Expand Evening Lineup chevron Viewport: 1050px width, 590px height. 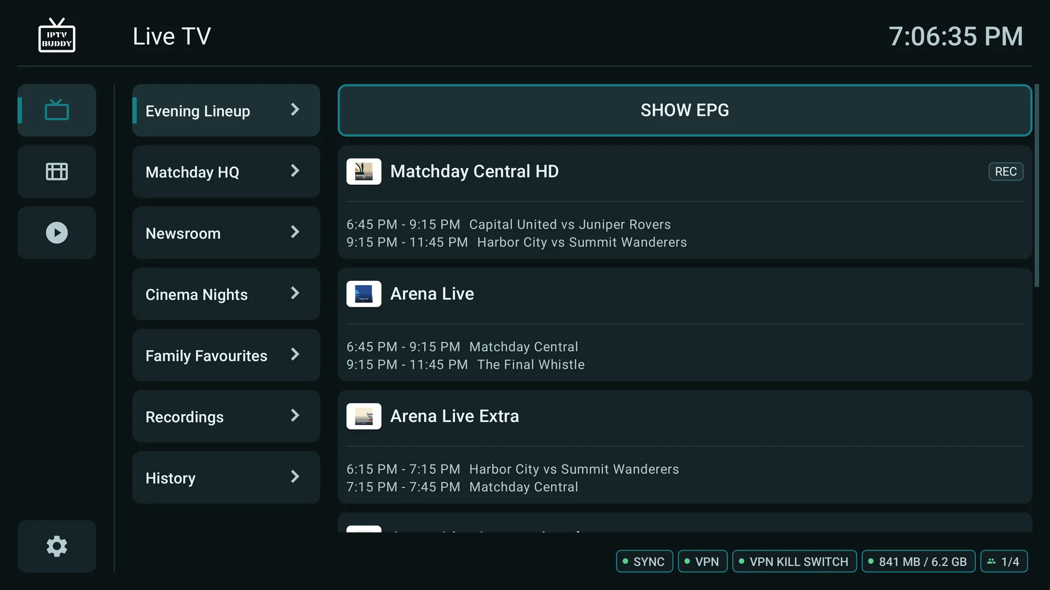tap(295, 110)
